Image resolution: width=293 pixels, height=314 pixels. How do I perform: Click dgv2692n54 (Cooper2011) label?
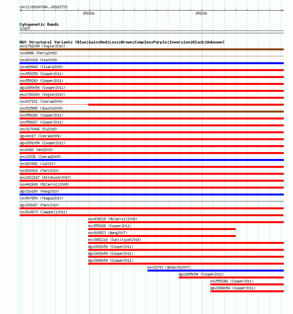click(111, 247)
